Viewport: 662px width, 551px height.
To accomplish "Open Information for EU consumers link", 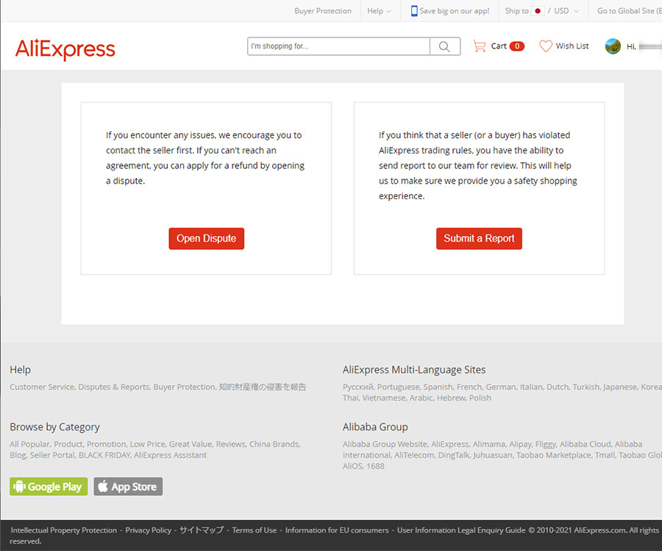I will [x=337, y=530].
